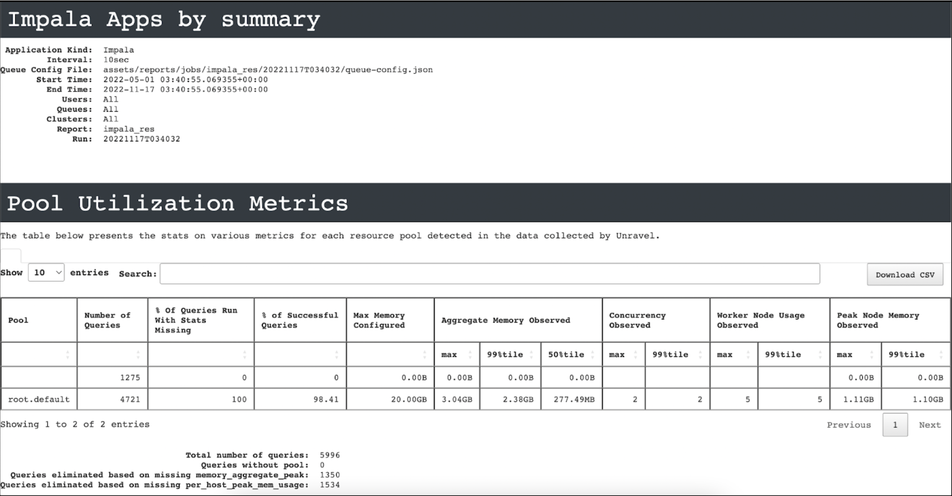952x496 pixels.
Task: Click the blank tab above the table
Action: pyautogui.click(x=10, y=255)
